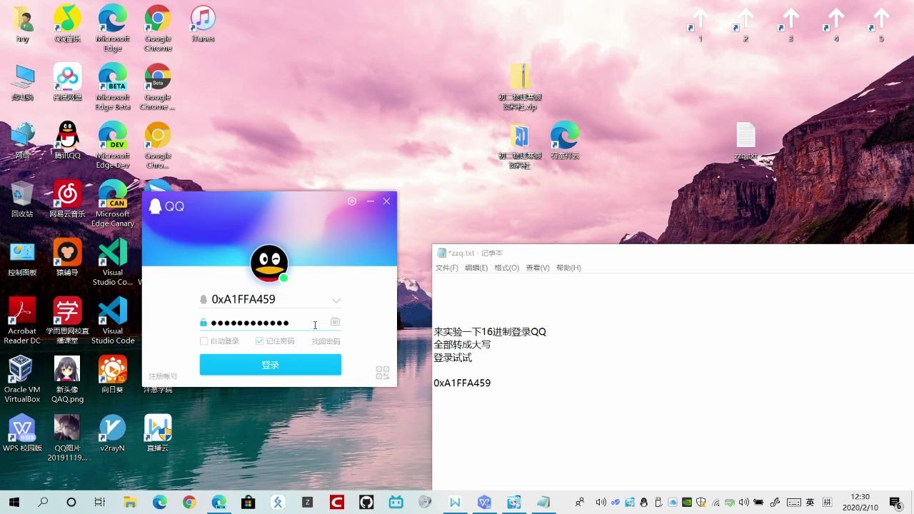Open Notepad Edit menu
Screen dimensions: 914x514
pos(476,268)
